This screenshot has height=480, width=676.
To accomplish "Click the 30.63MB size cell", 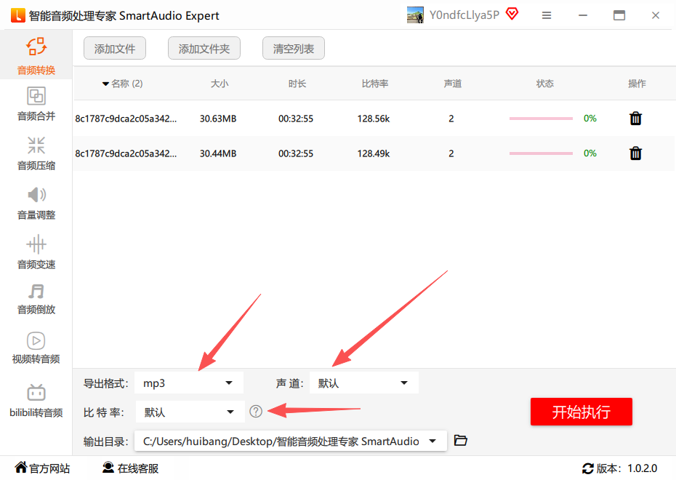I will [x=218, y=119].
